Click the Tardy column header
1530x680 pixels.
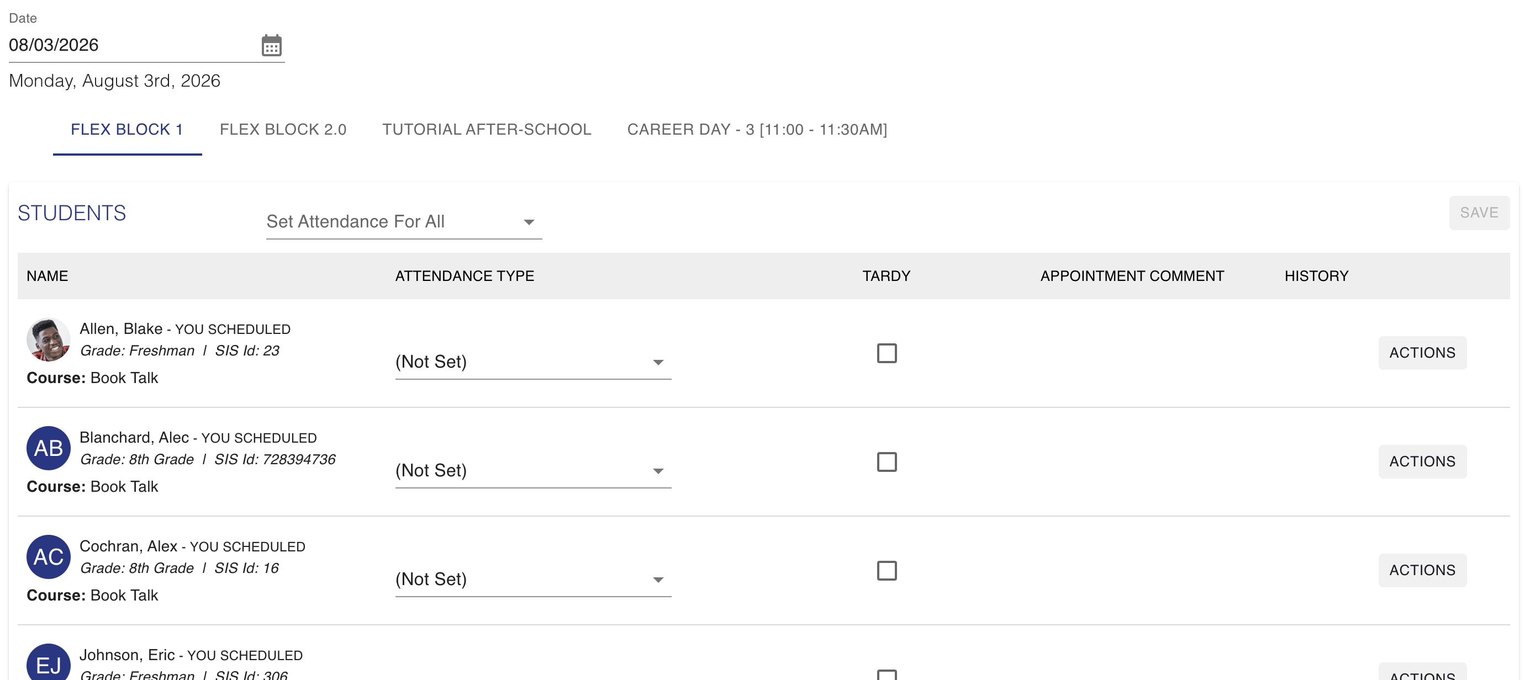pyautogui.click(x=886, y=276)
